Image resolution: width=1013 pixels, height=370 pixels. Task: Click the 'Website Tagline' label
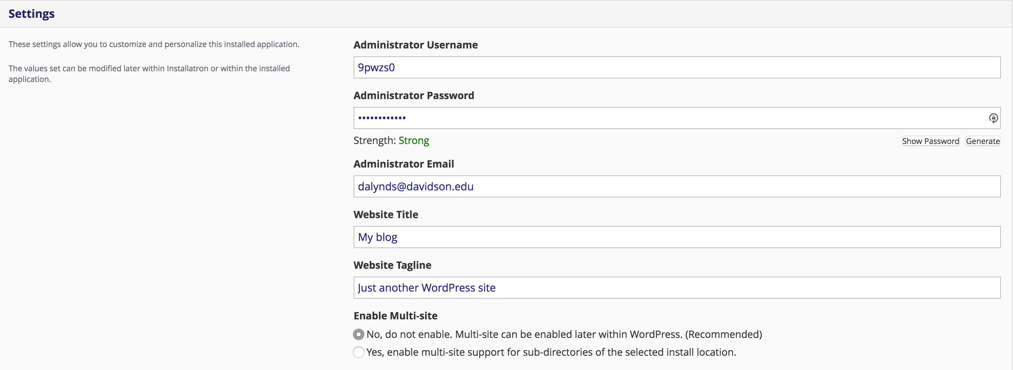pos(392,265)
